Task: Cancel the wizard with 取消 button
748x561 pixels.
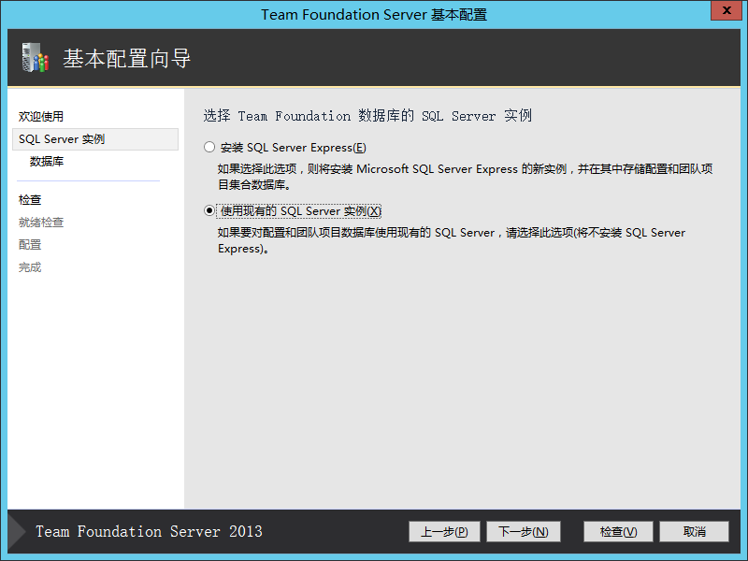Action: [x=694, y=531]
